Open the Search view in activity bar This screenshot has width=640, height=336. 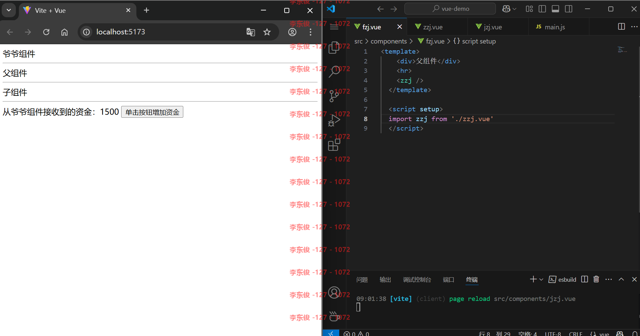point(334,71)
